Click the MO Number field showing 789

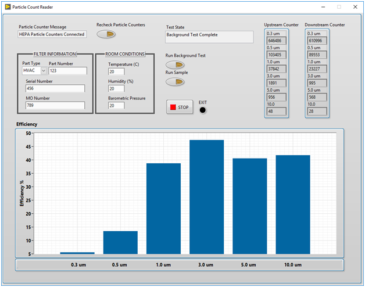[55, 105]
